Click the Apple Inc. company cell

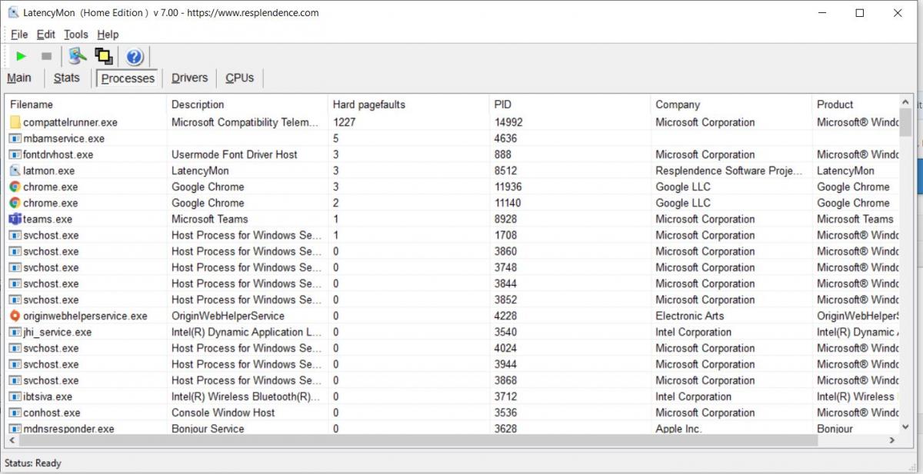[678, 429]
